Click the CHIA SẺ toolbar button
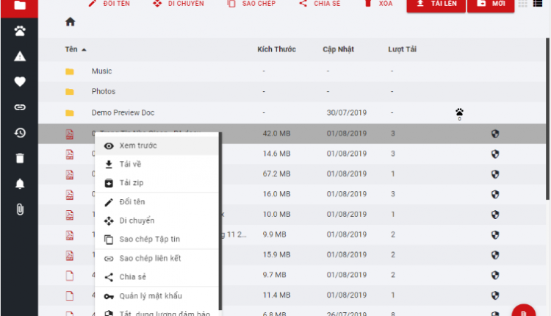 click(x=320, y=4)
